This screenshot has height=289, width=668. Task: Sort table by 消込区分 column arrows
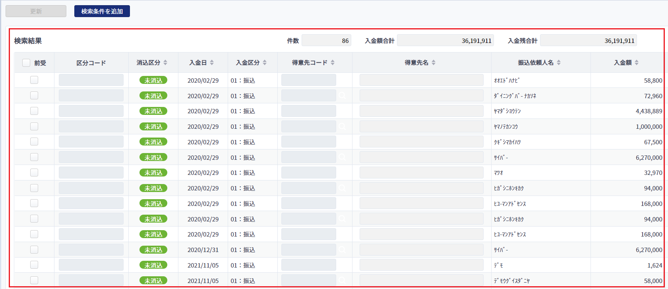pos(165,62)
